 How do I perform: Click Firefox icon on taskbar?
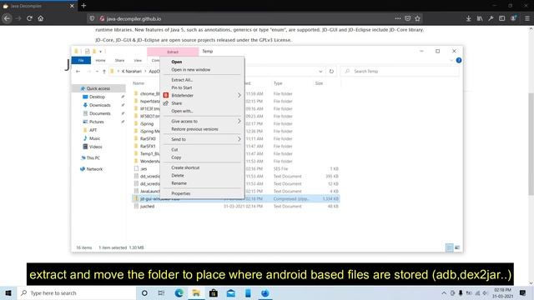coord(265,292)
